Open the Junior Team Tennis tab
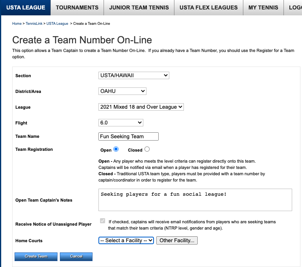The image size is (302, 267). coord(139,7)
